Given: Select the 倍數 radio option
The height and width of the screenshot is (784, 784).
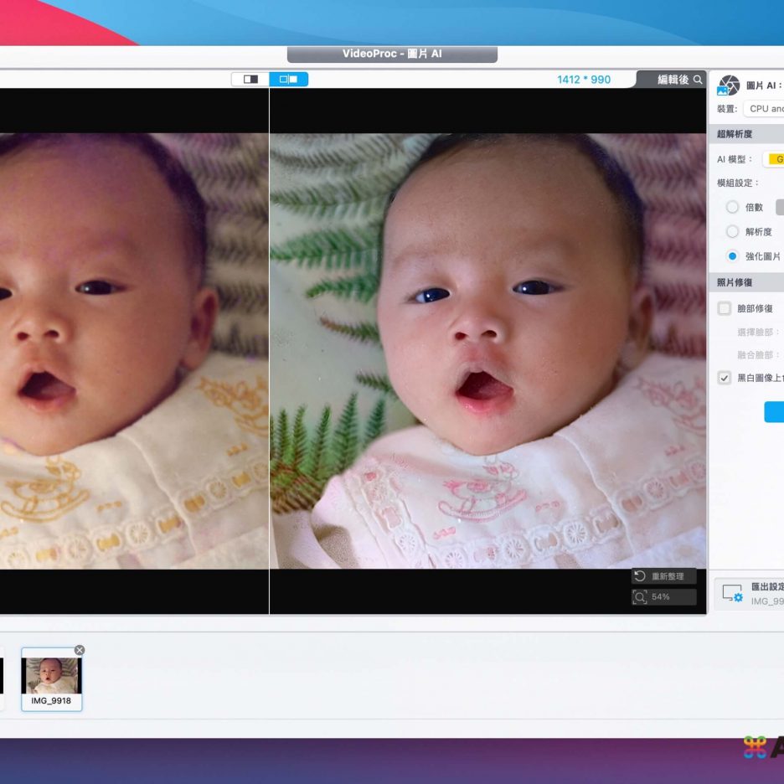Looking at the screenshot, I should pyautogui.click(x=732, y=207).
